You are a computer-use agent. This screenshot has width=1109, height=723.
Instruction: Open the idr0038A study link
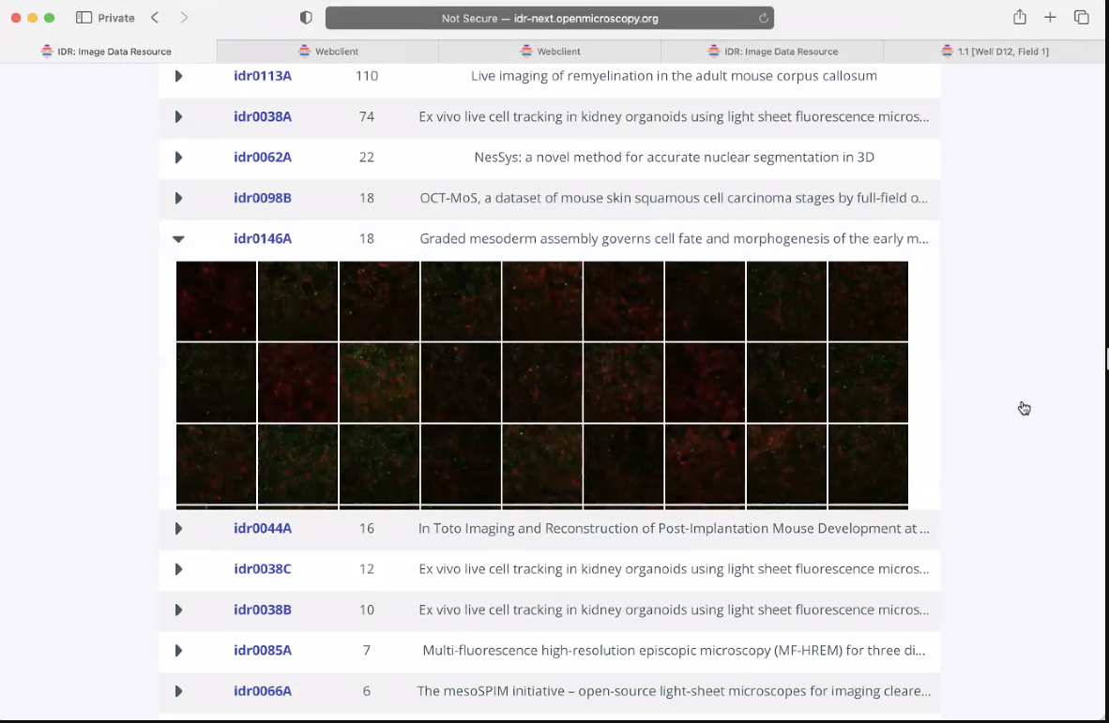point(263,116)
